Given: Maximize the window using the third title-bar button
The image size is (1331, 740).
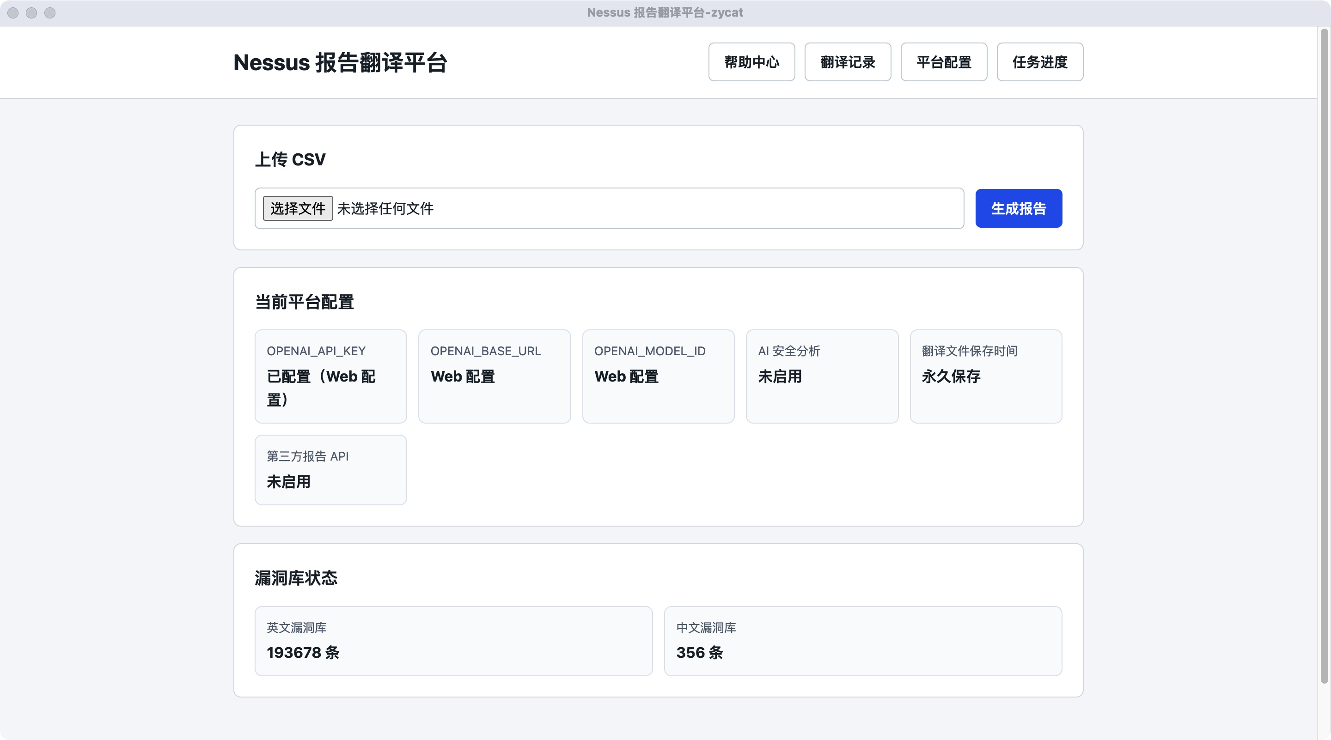Looking at the screenshot, I should point(50,13).
